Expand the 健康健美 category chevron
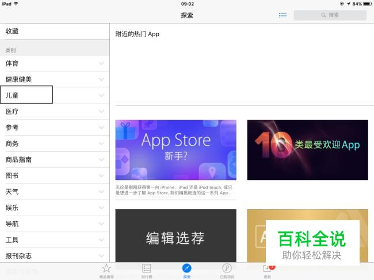 pos(101,79)
